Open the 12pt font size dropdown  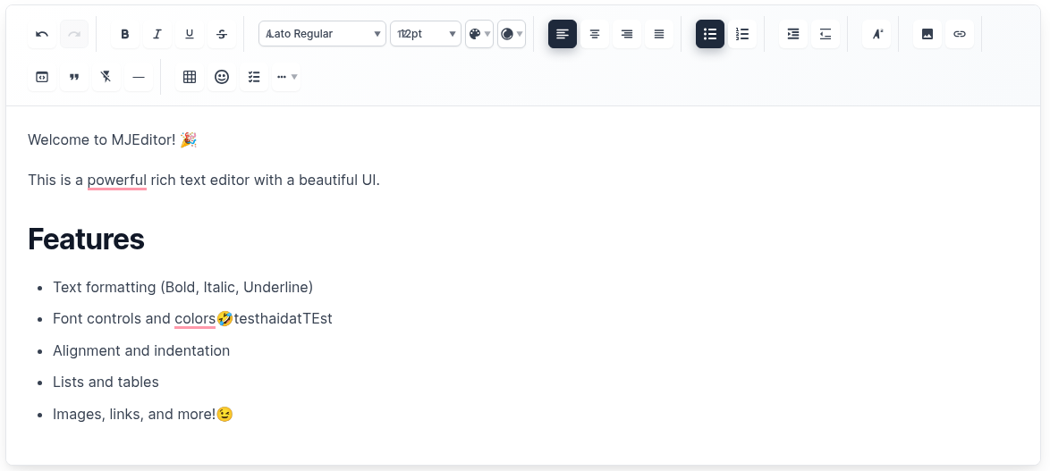coord(425,34)
